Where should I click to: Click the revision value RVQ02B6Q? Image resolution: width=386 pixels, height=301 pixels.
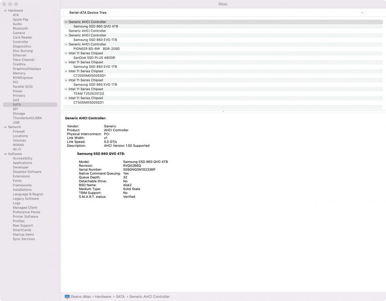tap(132, 166)
